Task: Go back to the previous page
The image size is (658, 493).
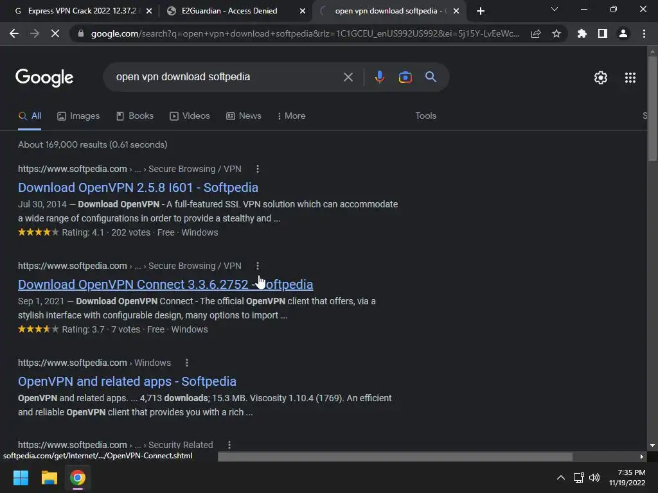Action: (14, 33)
